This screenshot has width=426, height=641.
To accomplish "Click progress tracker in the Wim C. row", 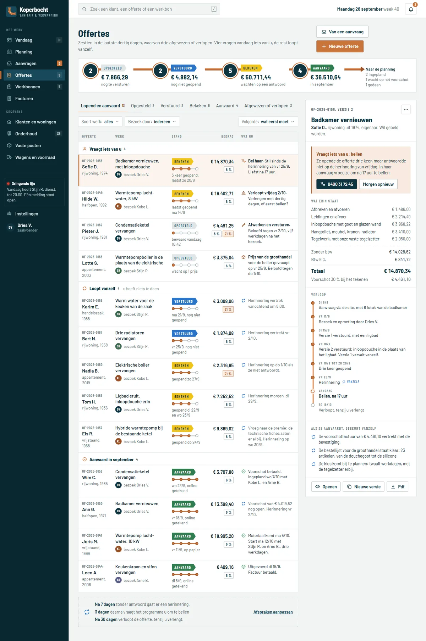I will coord(185,479).
